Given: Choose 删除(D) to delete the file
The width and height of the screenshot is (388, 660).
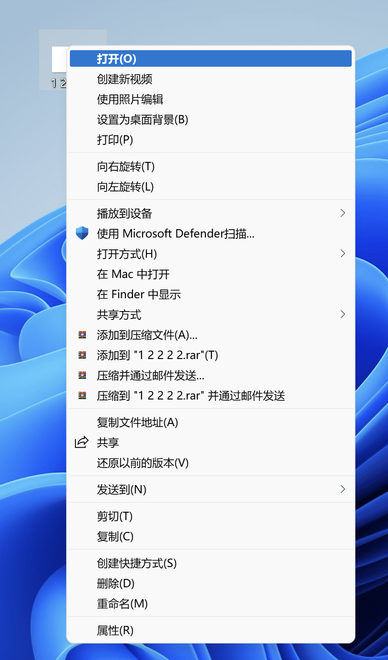Looking at the screenshot, I should (x=115, y=584).
